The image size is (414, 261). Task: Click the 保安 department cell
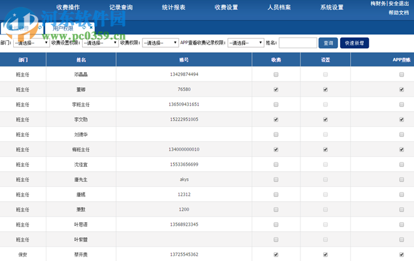pyautogui.click(x=23, y=255)
